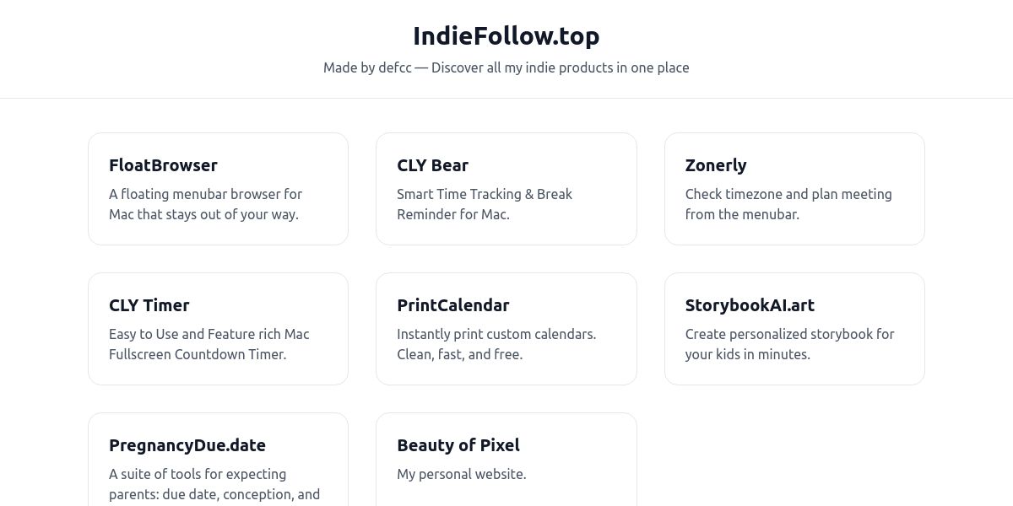Open the FloatBrowser product title link
The height and width of the screenshot is (506, 1013).
coord(163,165)
